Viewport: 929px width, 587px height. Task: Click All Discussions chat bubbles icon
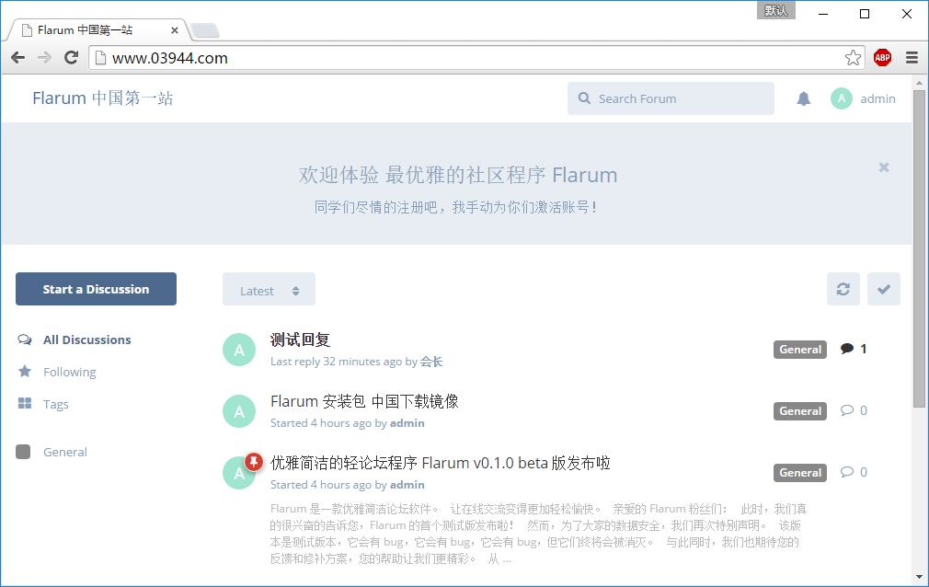(24, 340)
